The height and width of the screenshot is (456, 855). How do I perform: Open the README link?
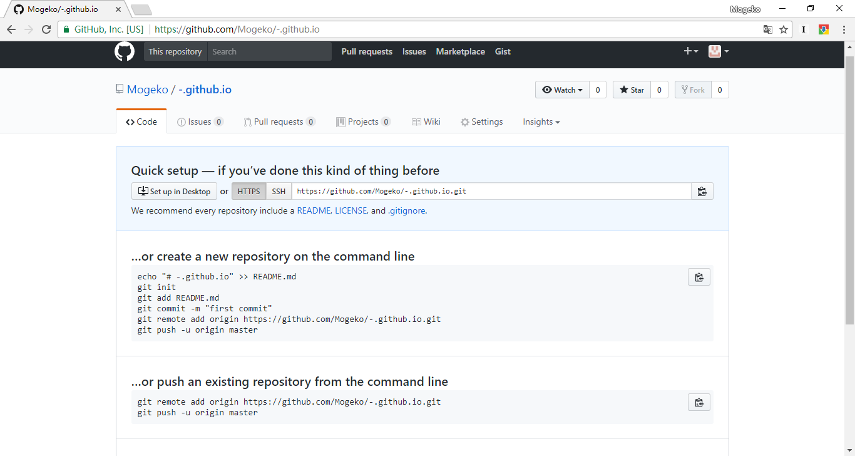(314, 211)
